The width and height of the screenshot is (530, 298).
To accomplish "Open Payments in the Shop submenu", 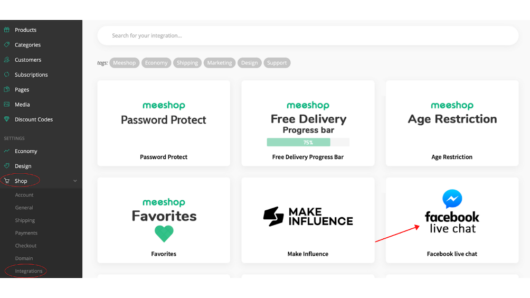I will 26,232.
